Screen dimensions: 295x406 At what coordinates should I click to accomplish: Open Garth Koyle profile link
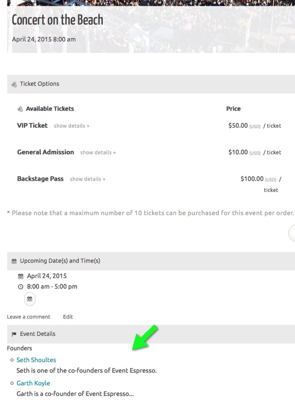33,383
